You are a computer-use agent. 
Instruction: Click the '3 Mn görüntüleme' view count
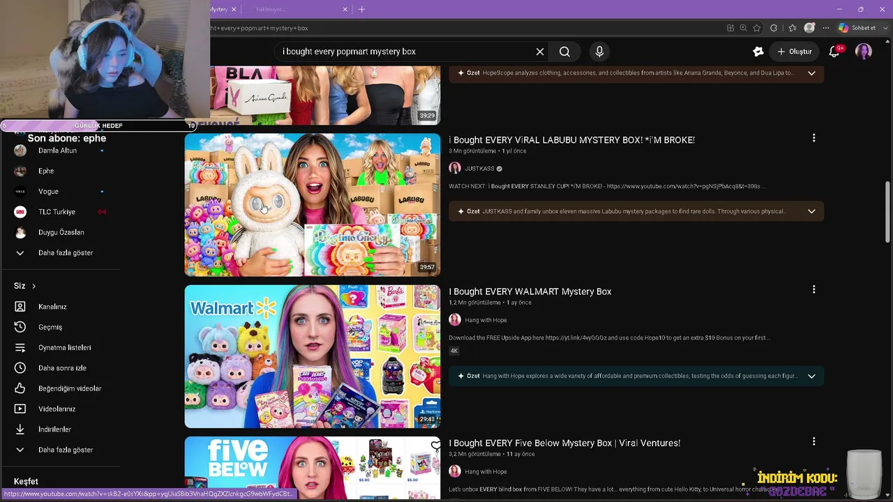tap(472, 151)
